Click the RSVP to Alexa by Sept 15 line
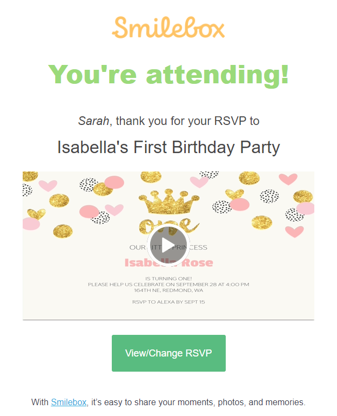337x416 pixels. pos(168,302)
